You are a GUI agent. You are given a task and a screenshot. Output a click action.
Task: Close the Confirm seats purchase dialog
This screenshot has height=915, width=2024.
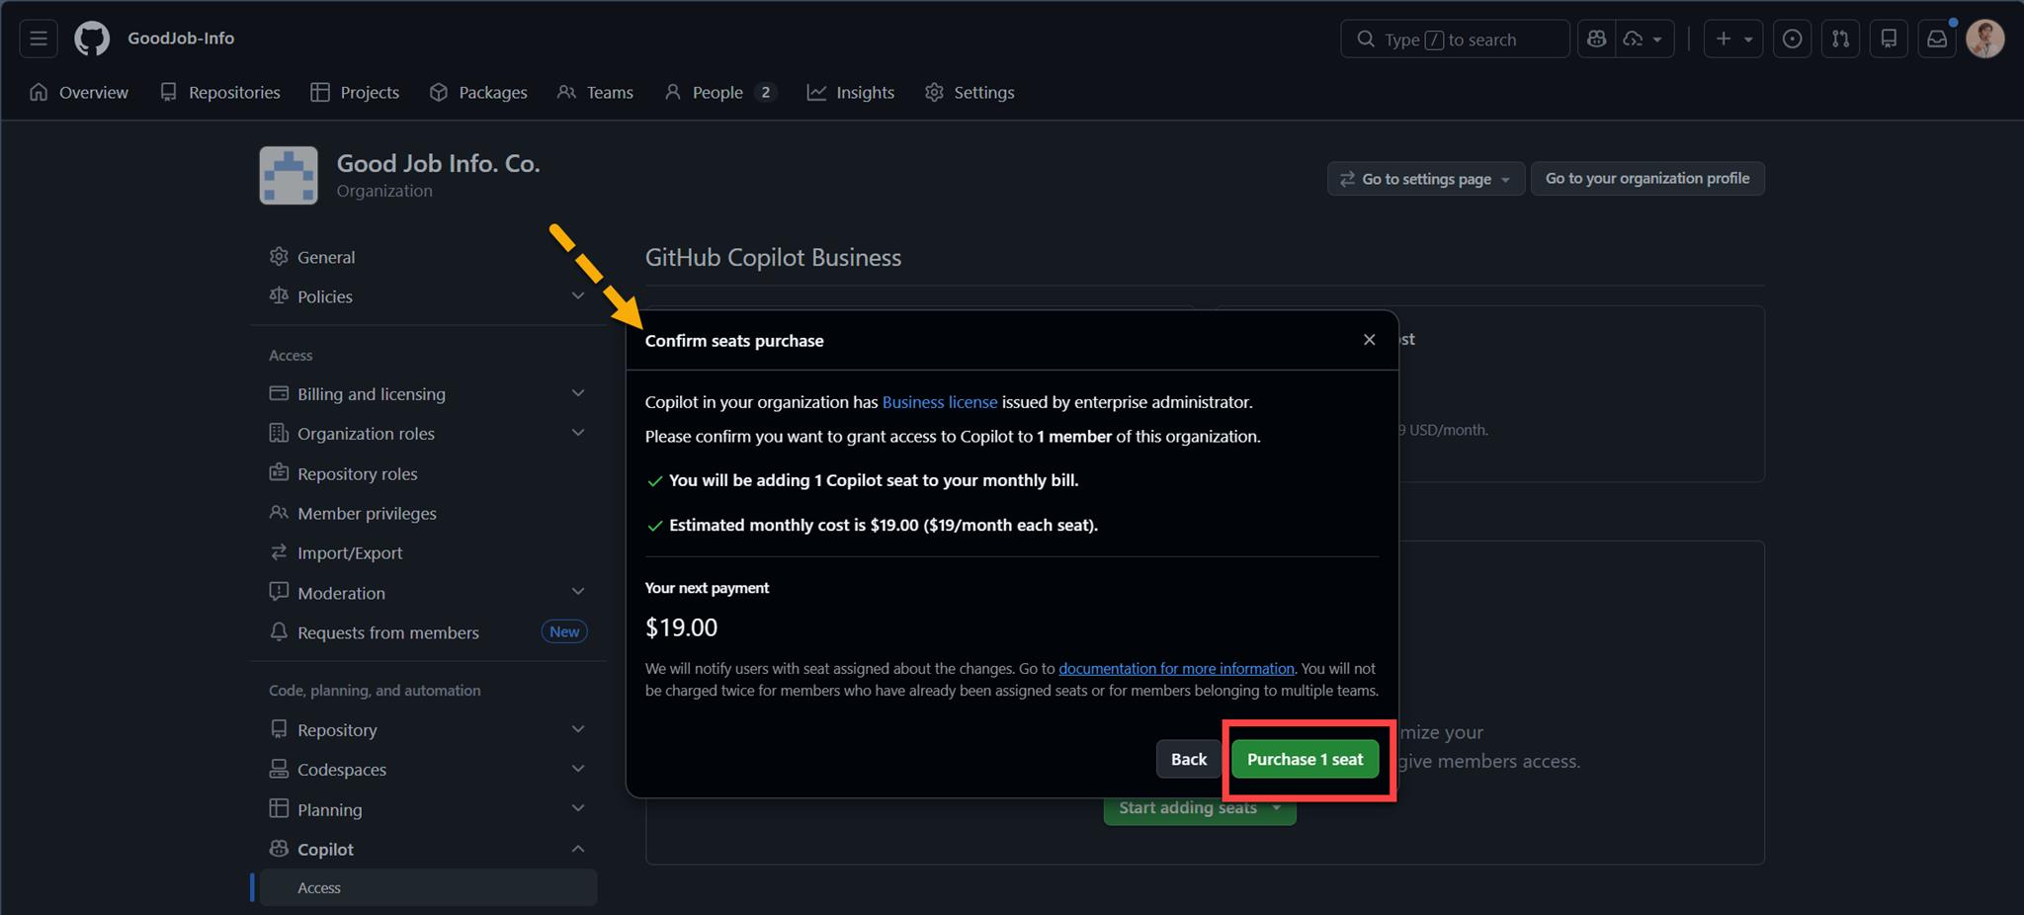tap(1369, 340)
